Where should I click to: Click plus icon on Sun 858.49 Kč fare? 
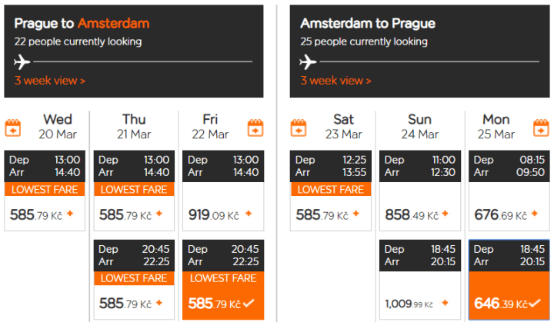click(x=445, y=215)
